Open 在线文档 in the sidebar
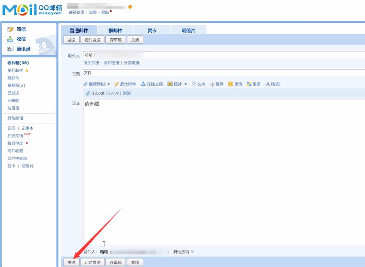This screenshot has height=267, width=365. [15, 136]
